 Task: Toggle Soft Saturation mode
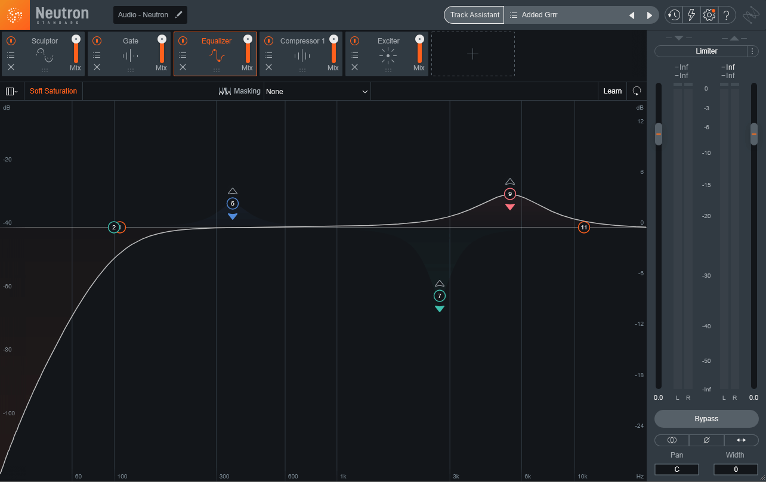(x=53, y=91)
